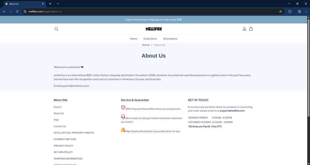Screen dimensions: 310x165
Task: Click the support@mellifox.com email link
Action: coord(232,111)
